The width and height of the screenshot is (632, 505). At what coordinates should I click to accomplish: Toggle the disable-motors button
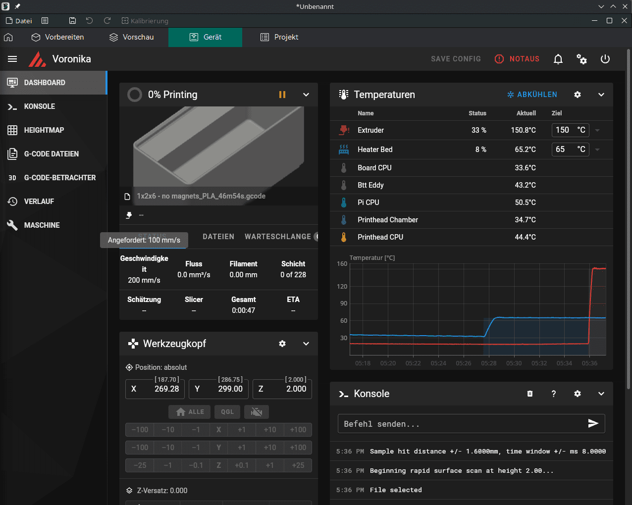pos(257,412)
